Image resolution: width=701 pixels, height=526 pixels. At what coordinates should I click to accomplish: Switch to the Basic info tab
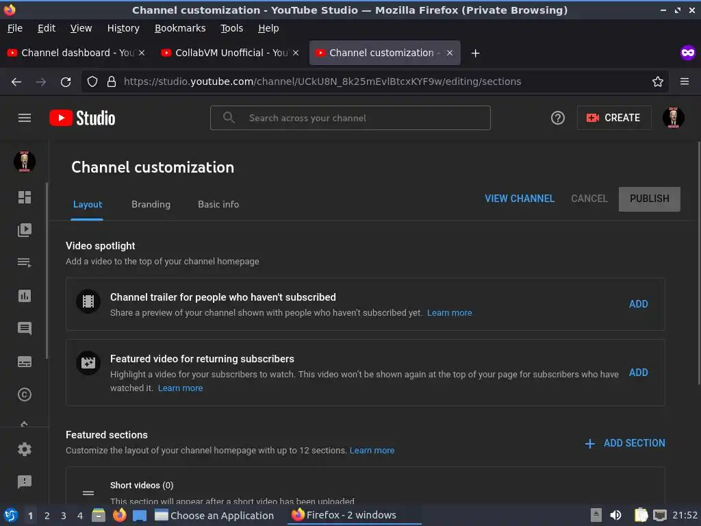tap(218, 204)
